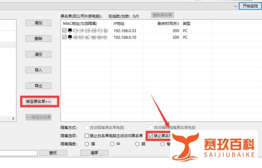Select 中 isolation strength radio
262x168 pixels.
pyautogui.click(x=112, y=144)
